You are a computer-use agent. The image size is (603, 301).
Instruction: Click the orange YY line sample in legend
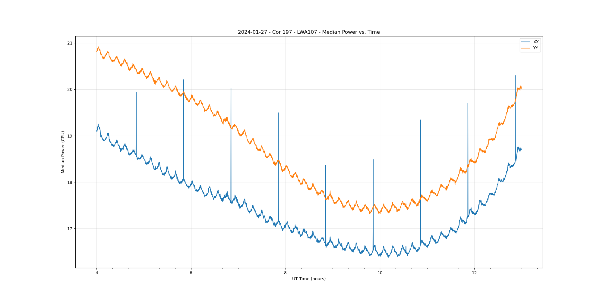click(x=526, y=48)
